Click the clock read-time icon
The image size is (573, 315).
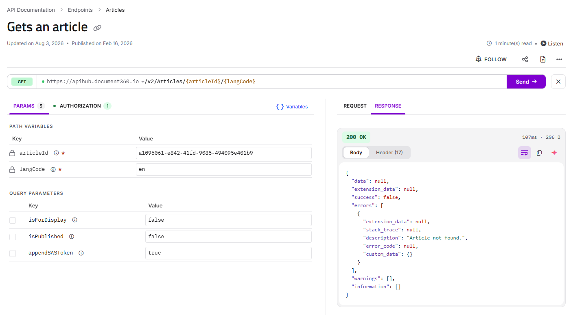tap(489, 43)
